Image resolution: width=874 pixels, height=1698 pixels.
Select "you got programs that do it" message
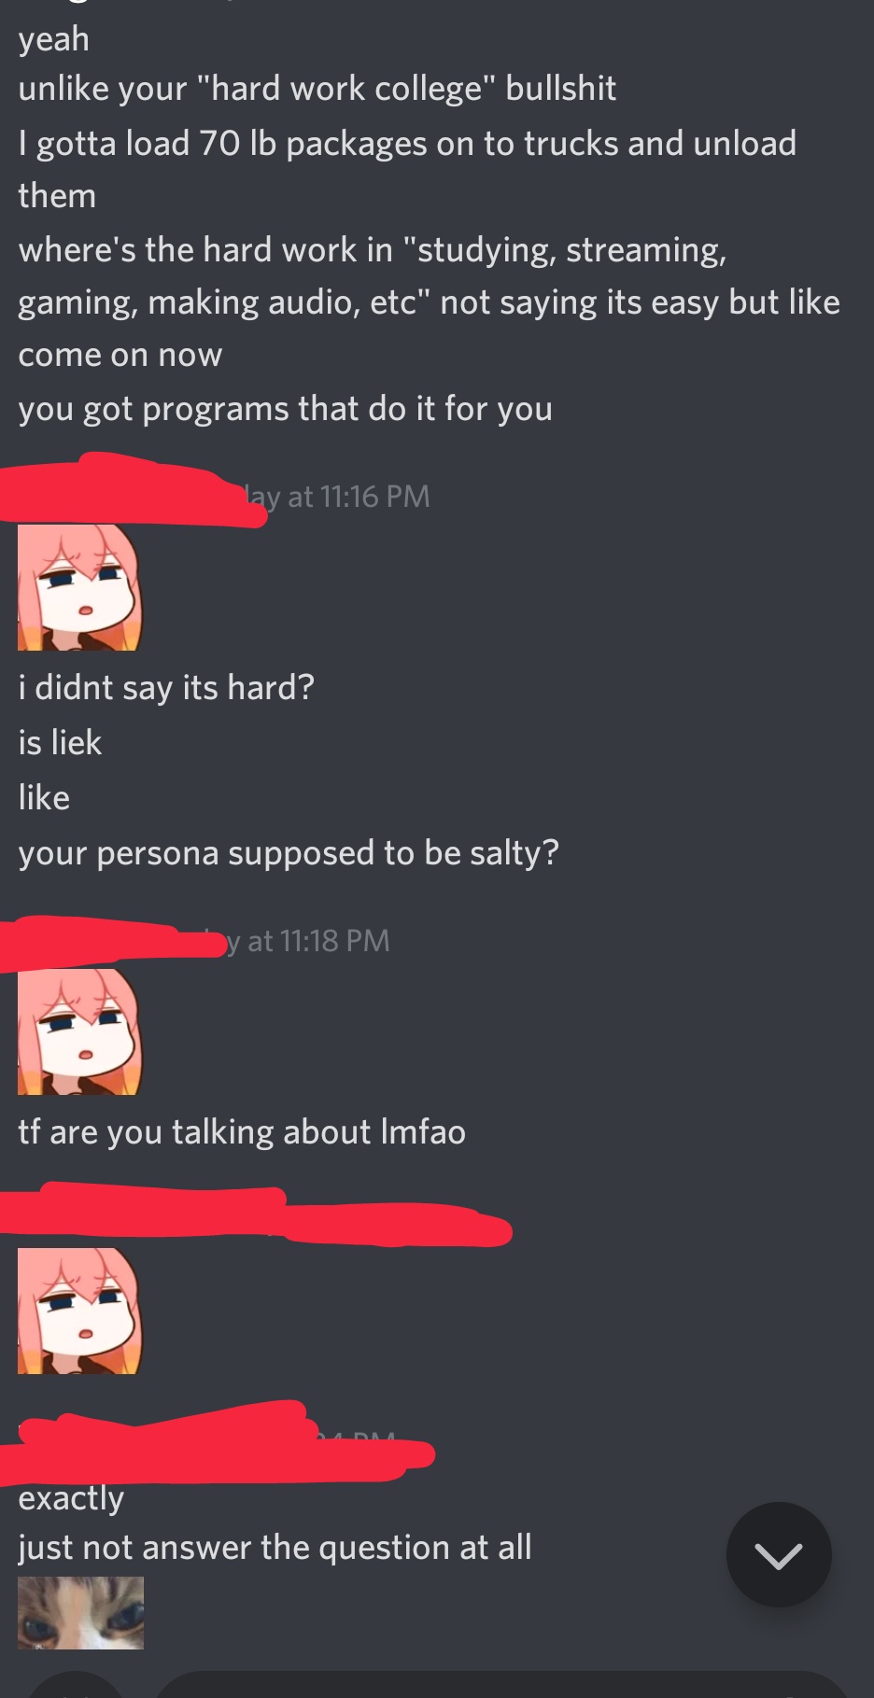tap(286, 409)
